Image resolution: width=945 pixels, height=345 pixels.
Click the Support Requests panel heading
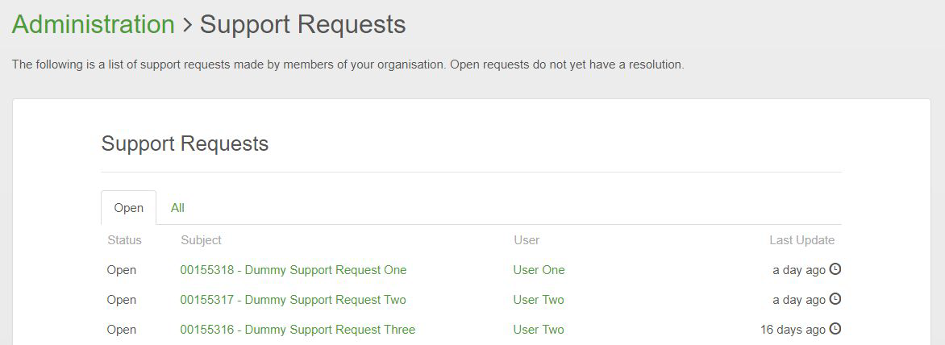185,144
